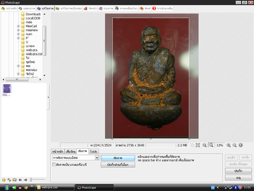This screenshot has height=191, width=254.
Task: Expand the MeeCad folder in tree
Action: pyautogui.click(x=18, y=26)
